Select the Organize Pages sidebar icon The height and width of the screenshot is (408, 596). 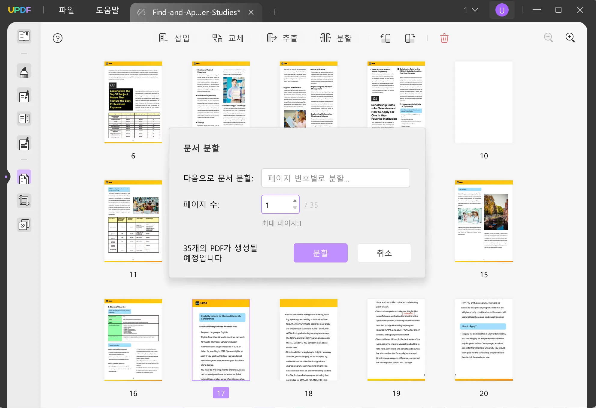(x=24, y=177)
